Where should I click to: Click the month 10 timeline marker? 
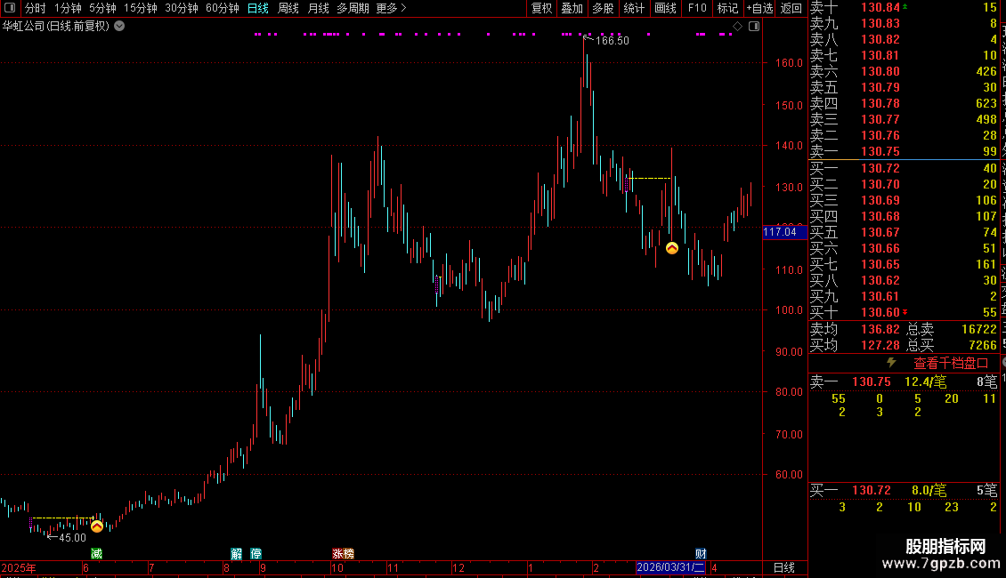pos(337,567)
